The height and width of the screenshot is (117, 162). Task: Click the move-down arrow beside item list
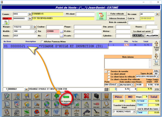pyautogui.click(x=156, y=56)
